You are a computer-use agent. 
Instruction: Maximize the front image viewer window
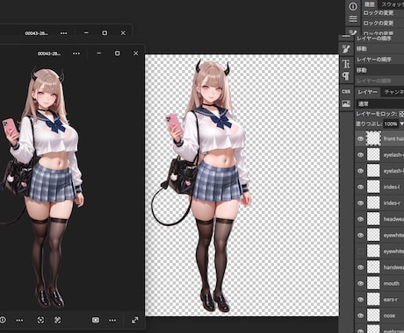coord(117,53)
